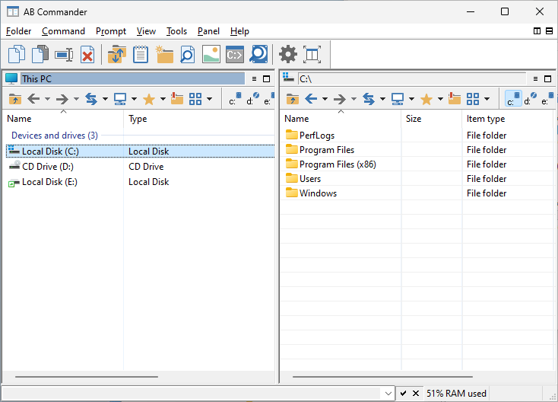This screenshot has height=402, width=558.
Task: Expand left panel forward history dropdown
Action: point(76,99)
